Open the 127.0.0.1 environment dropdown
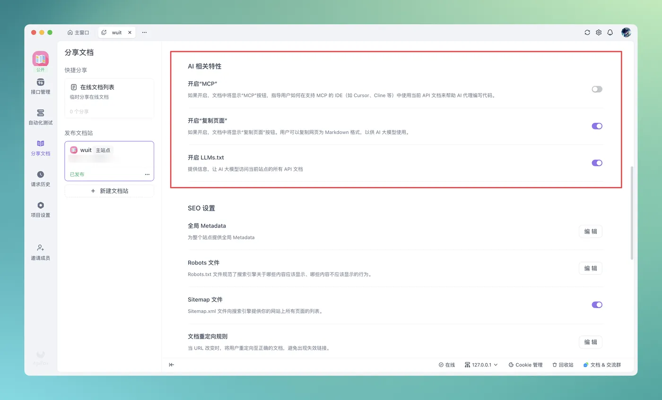662x400 pixels. 481,365
